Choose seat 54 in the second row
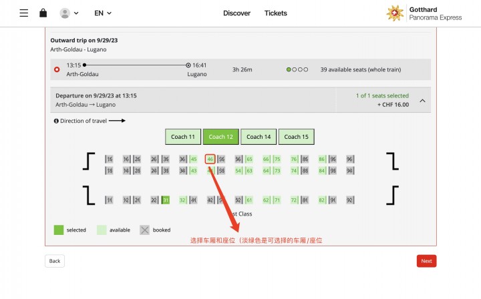Viewport: 481px width, 299px height. (238, 171)
